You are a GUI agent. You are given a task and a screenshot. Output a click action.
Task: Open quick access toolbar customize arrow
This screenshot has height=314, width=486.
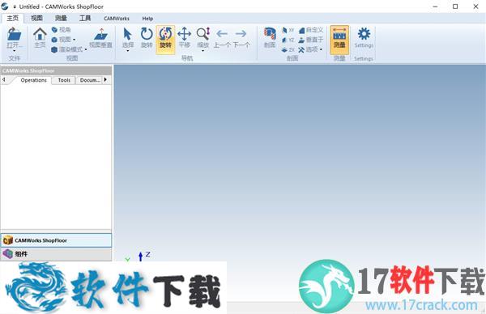point(15,6)
